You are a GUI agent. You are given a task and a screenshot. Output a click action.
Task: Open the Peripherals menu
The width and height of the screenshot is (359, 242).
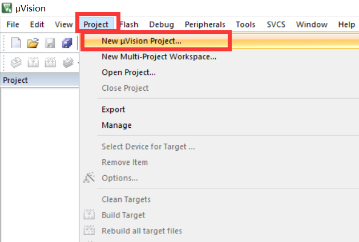tap(205, 25)
